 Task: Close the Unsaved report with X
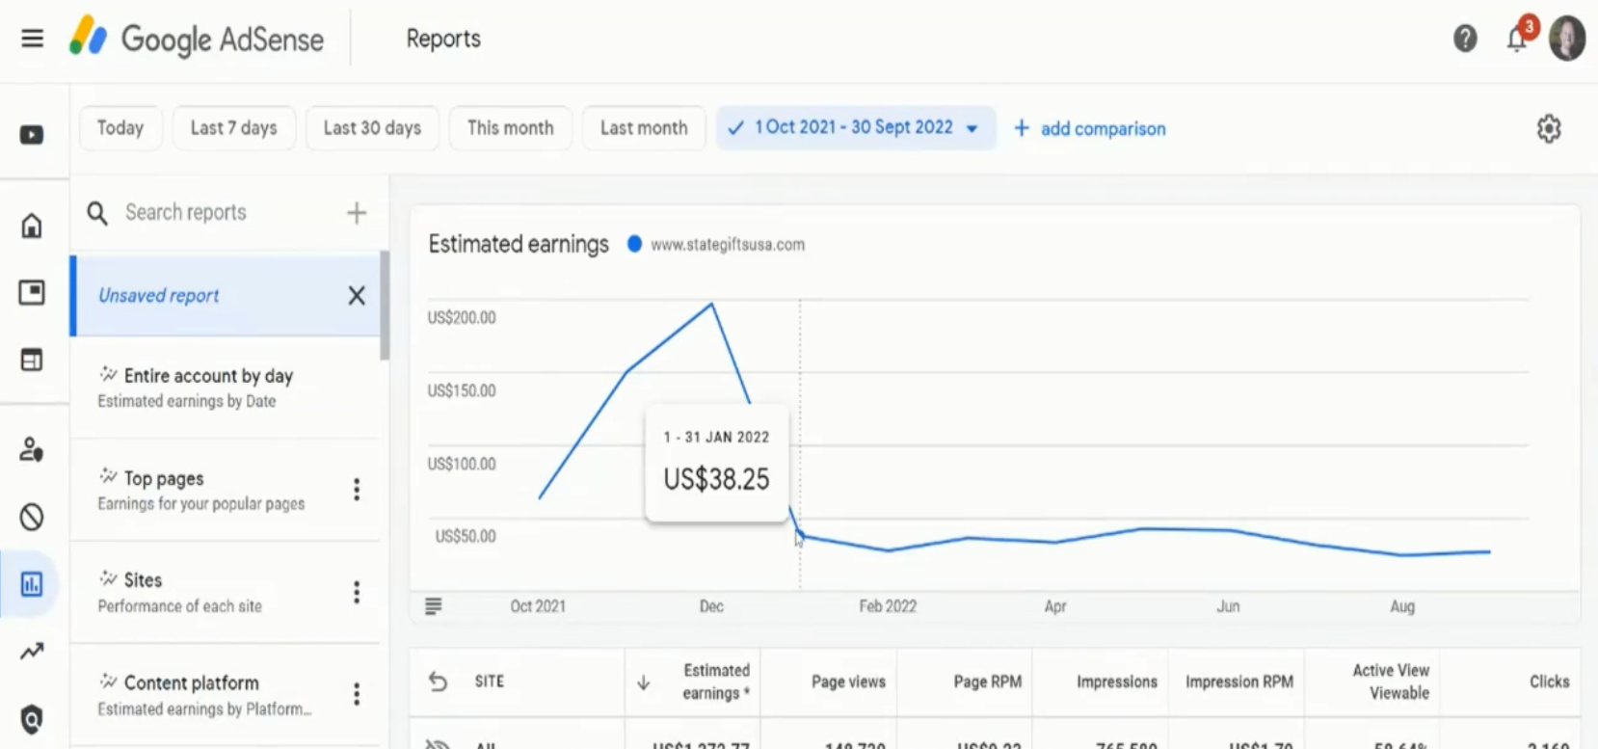tap(357, 296)
